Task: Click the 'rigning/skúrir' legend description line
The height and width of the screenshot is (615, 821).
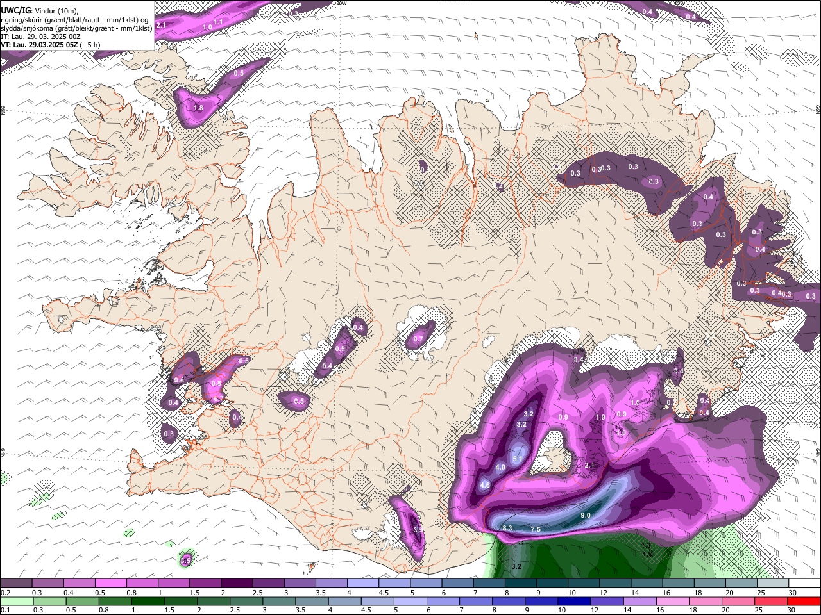Action: click(74, 19)
